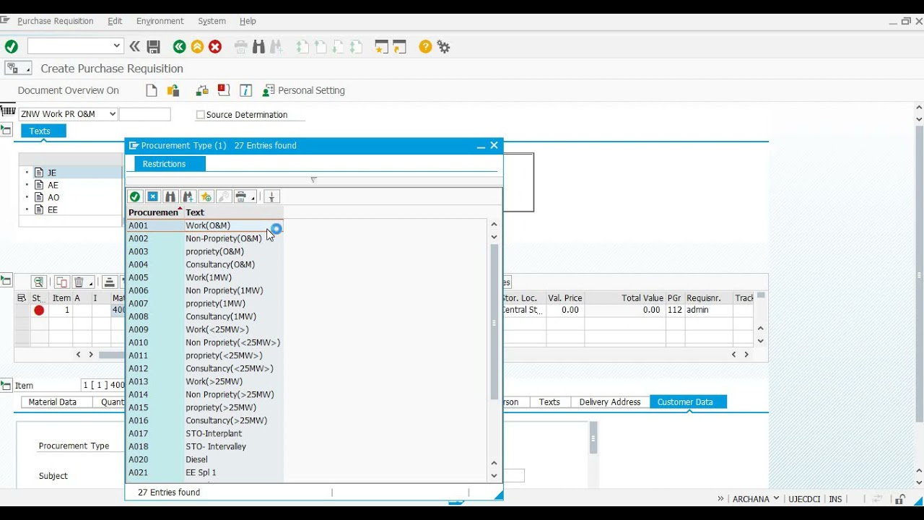
Task: Open the Environment menu
Action: click(x=160, y=21)
